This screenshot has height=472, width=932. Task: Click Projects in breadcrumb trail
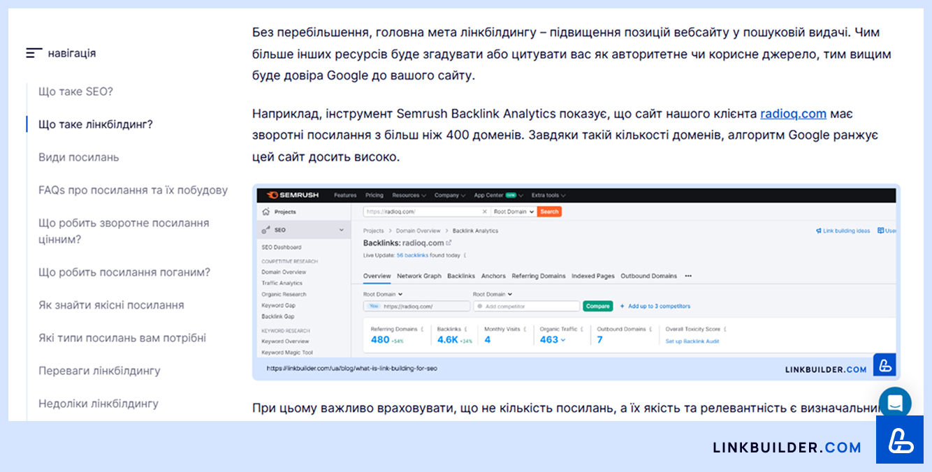374,230
